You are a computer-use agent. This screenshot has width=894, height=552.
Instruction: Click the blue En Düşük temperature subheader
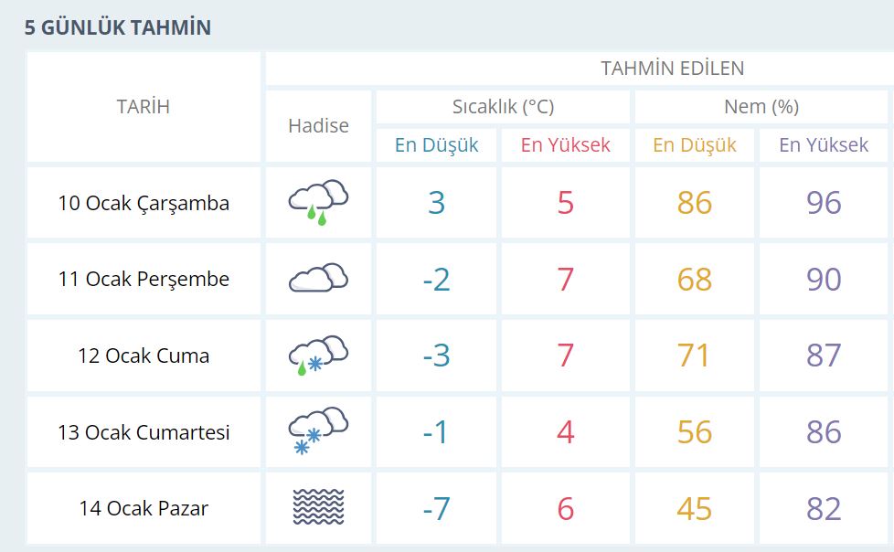(436, 144)
